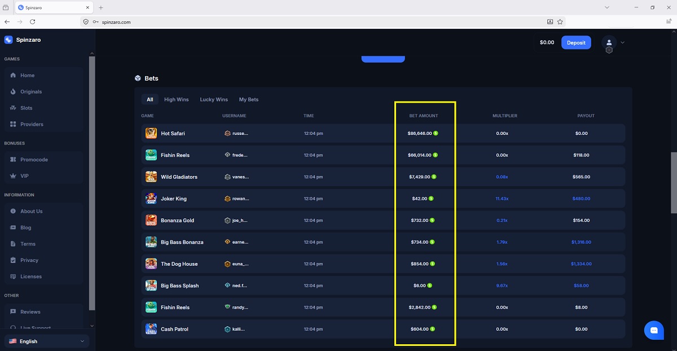This screenshot has width=677, height=351.
Task: Open the browser tab list dropdown
Action: [607, 7]
